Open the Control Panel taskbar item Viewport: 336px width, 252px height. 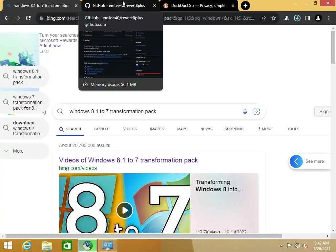tap(108, 245)
